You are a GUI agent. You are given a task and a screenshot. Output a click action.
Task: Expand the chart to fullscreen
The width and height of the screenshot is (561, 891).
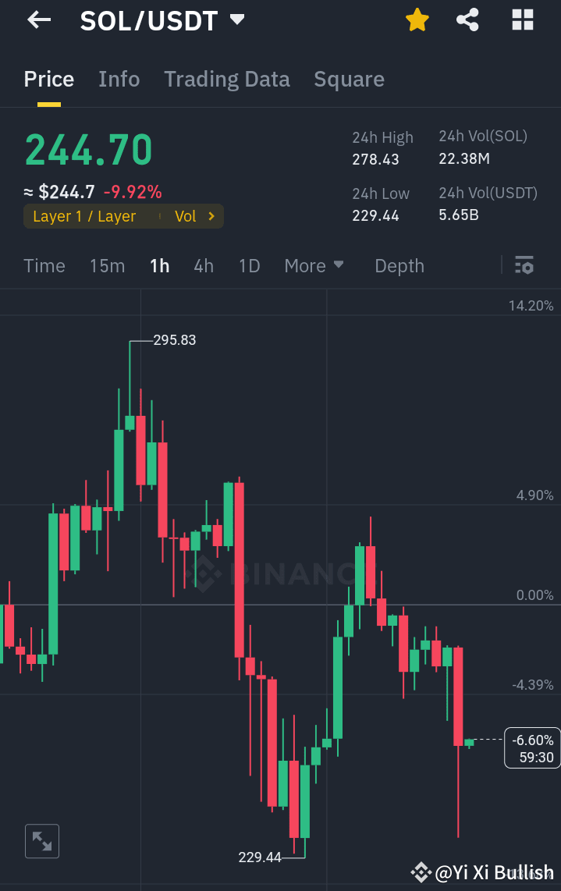[x=41, y=841]
